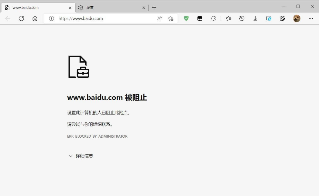Reload the blocked page with the refresh icon
319x196 pixels.
tap(21, 19)
